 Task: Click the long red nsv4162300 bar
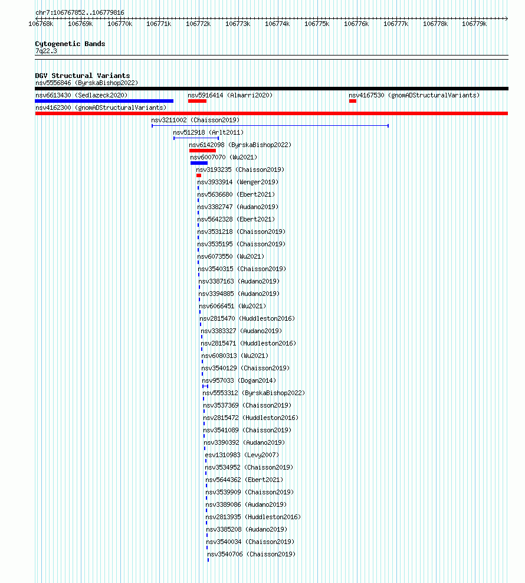pyautogui.click(x=271, y=113)
